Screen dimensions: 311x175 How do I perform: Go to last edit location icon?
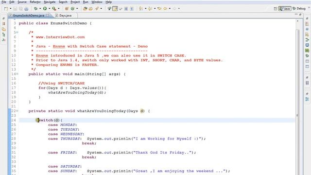point(159,9)
